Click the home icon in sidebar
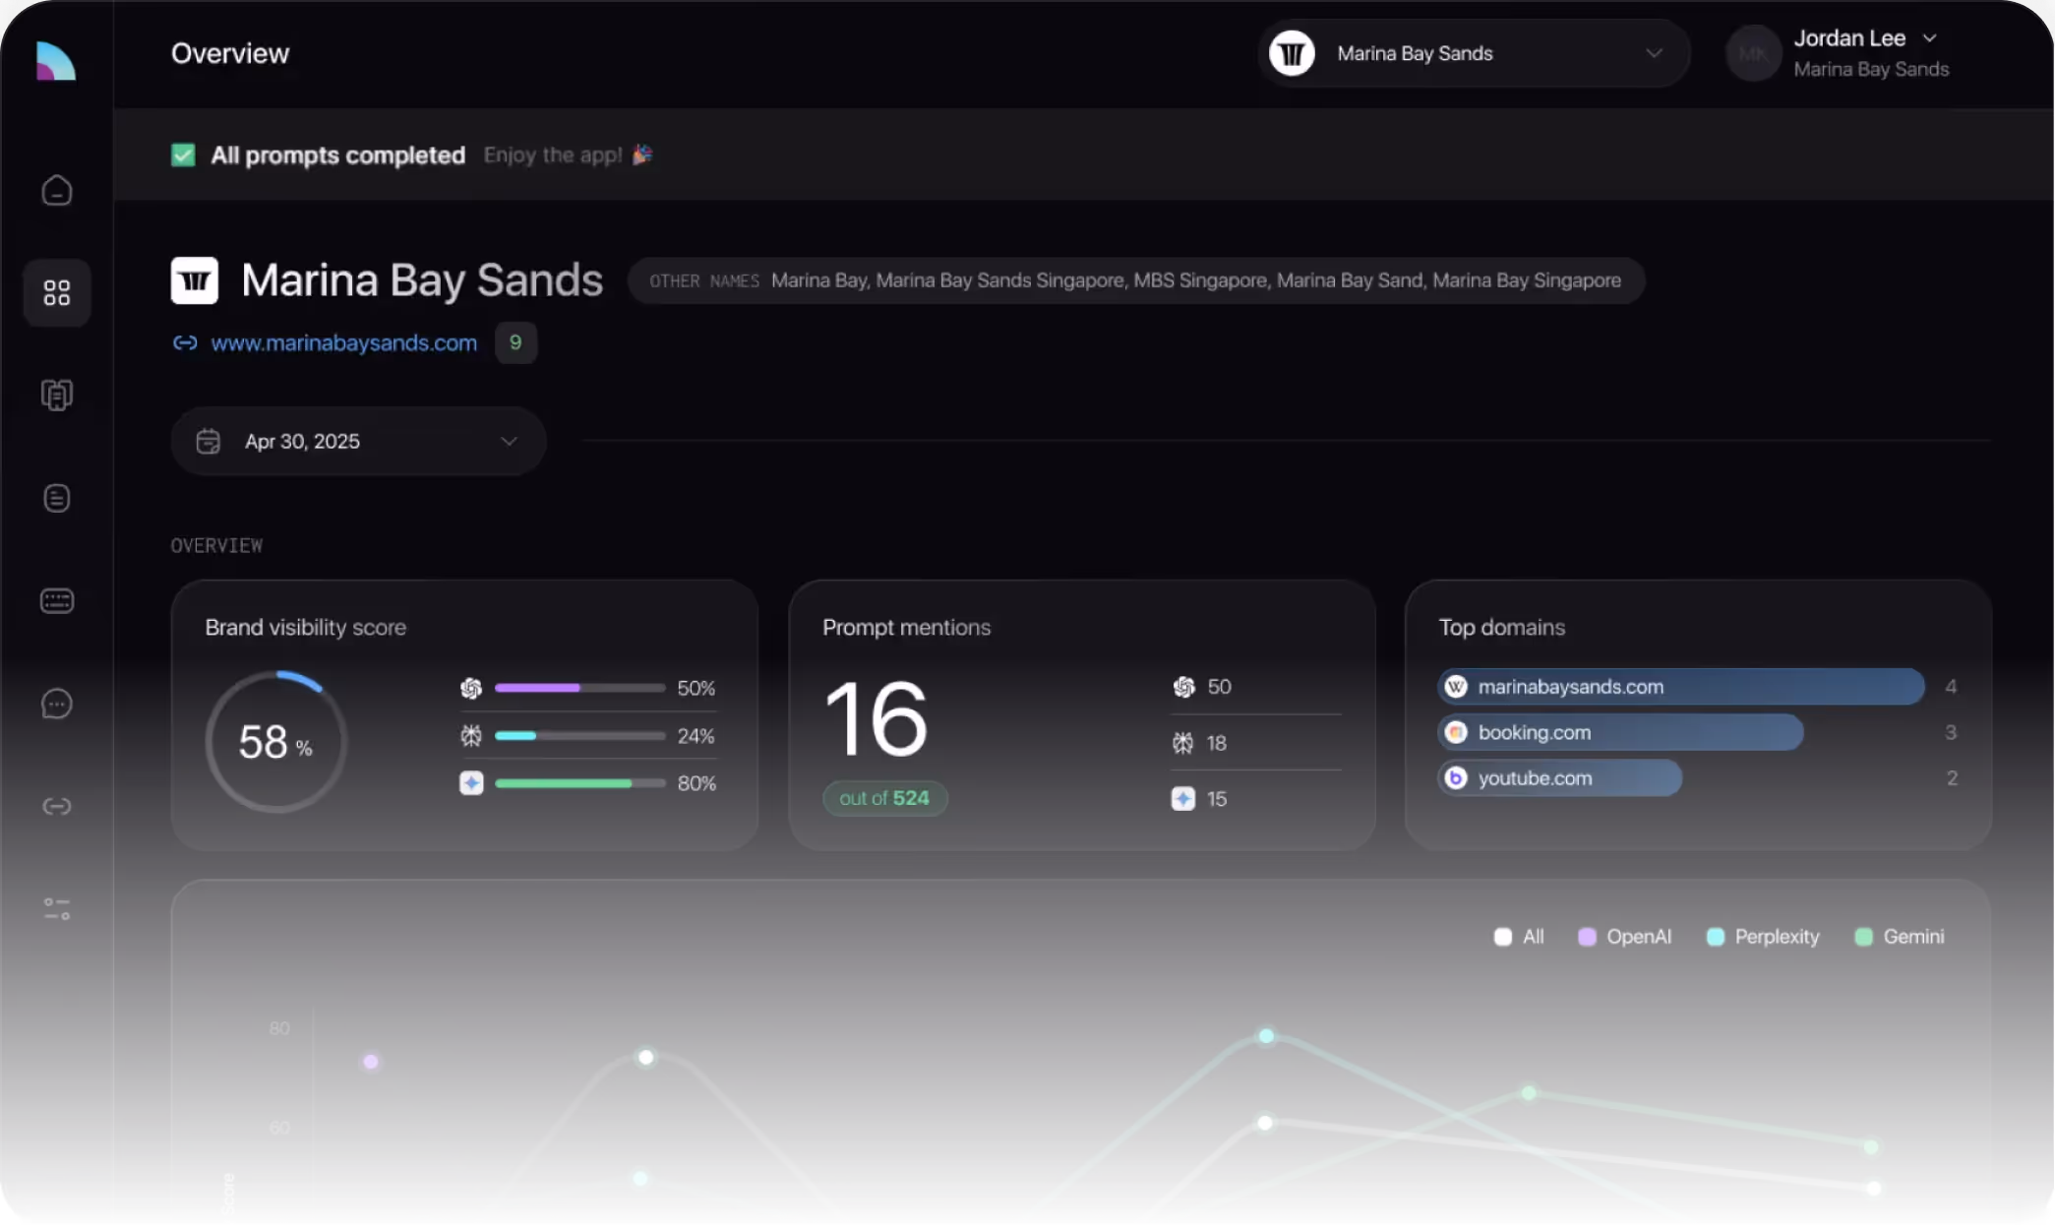Image resolution: width=2055 pixels, height=1232 pixels. click(57, 190)
